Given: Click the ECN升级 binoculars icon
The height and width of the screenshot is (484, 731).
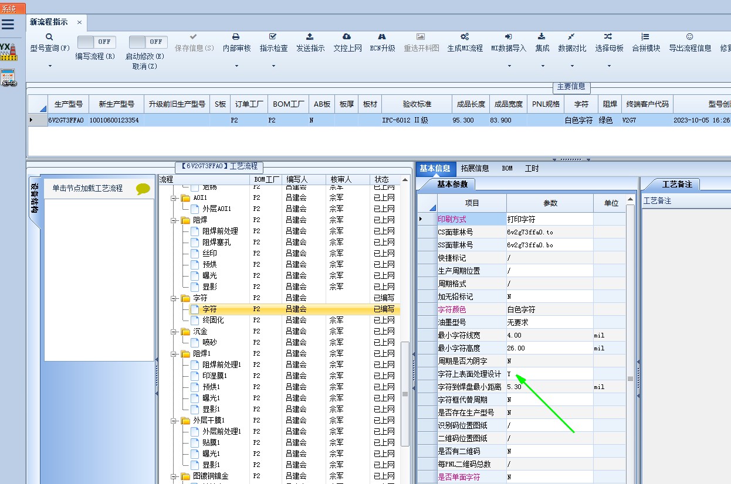Looking at the screenshot, I should (382, 36).
